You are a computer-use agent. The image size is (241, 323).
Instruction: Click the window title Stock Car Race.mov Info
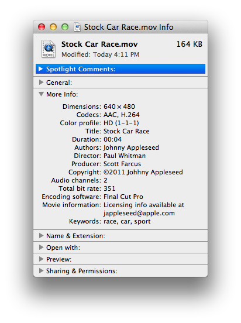click(x=129, y=27)
